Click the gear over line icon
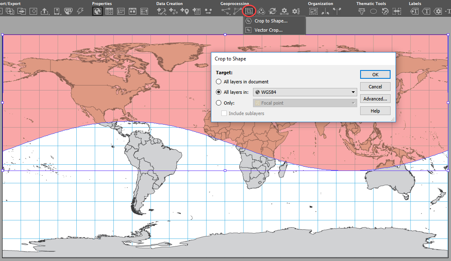 [x=284, y=11]
